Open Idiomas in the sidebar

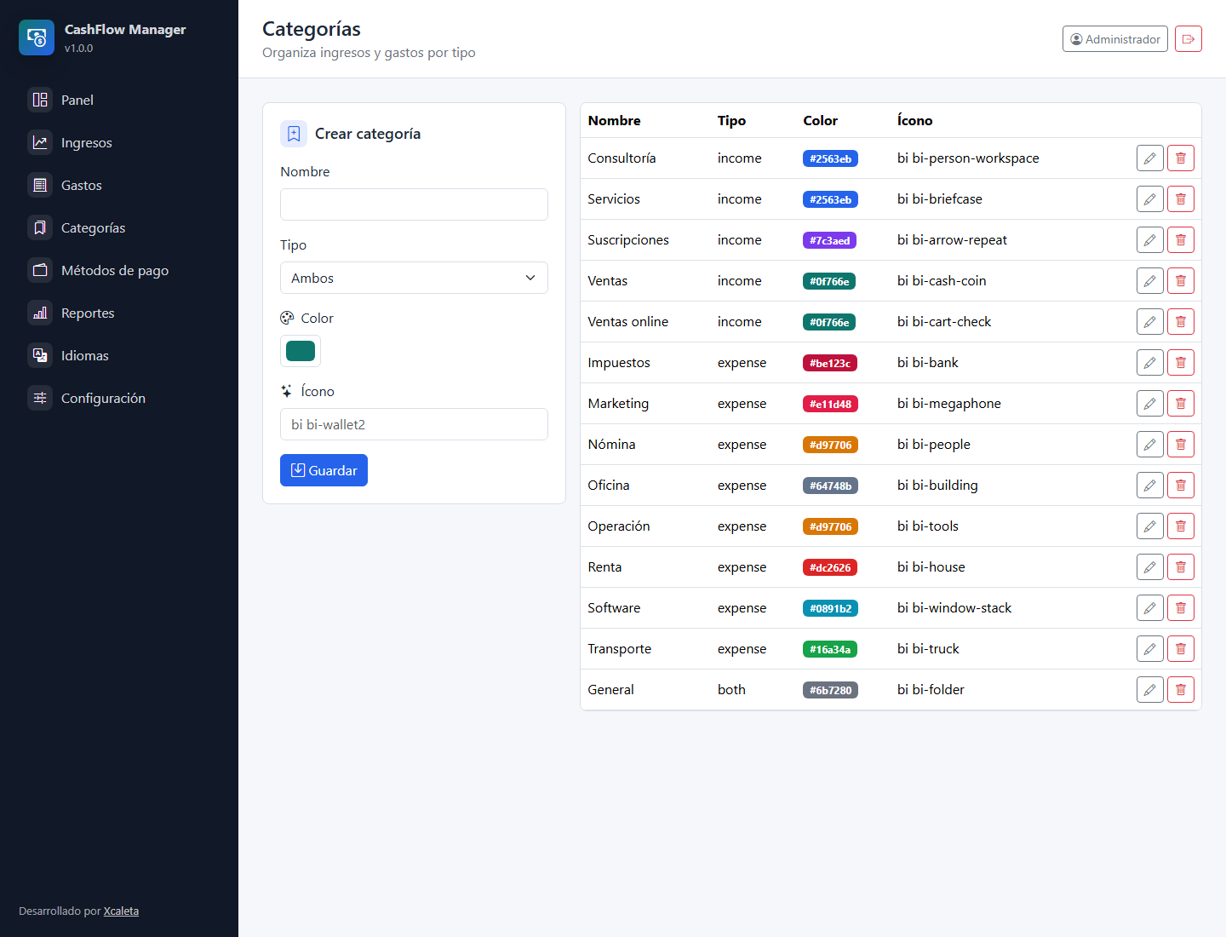click(x=119, y=355)
